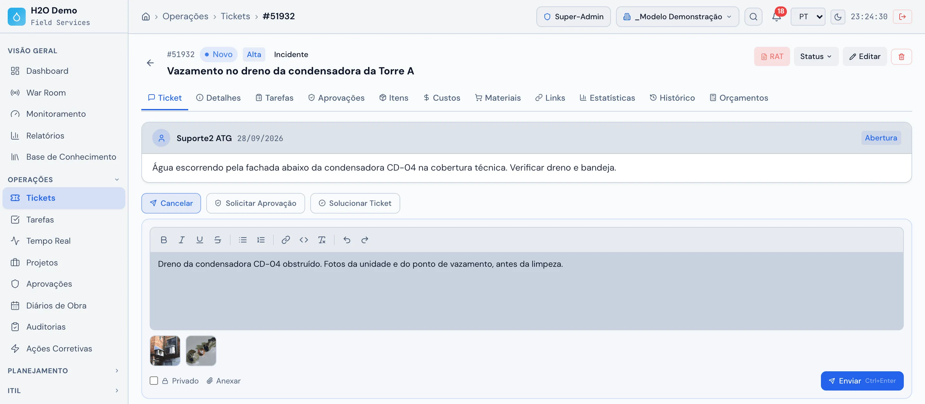Open Tempo Real in the sidebar

(x=64, y=241)
